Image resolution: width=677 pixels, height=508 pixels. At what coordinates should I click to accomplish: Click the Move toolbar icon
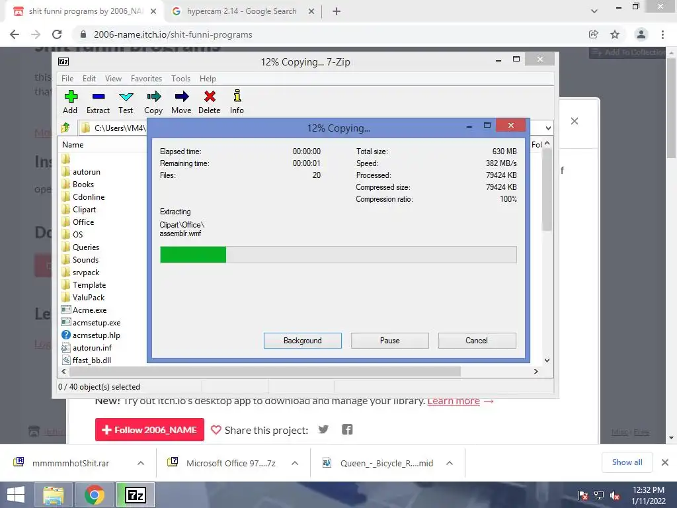(181, 101)
